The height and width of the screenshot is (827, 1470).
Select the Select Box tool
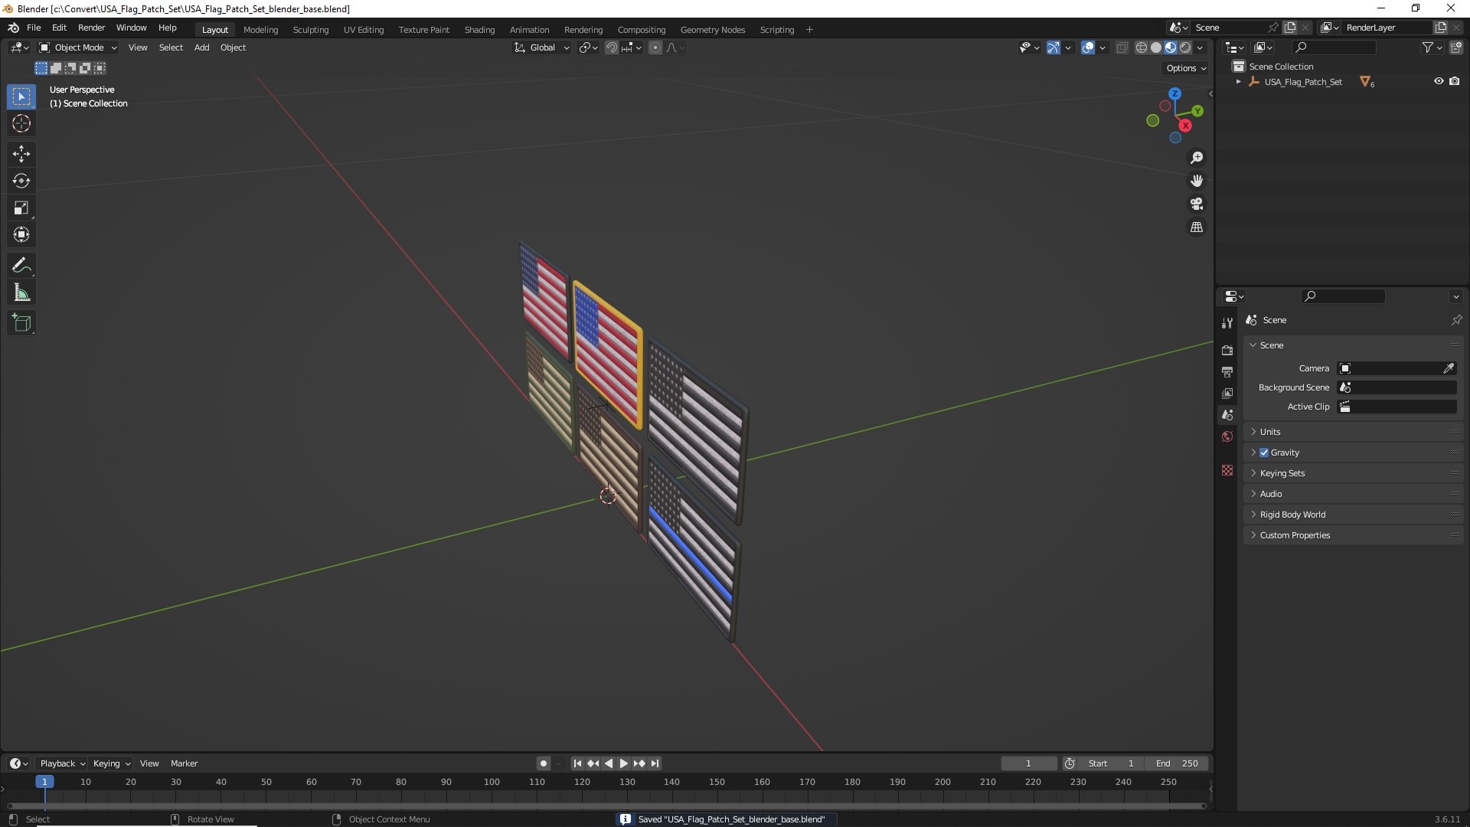(x=21, y=96)
